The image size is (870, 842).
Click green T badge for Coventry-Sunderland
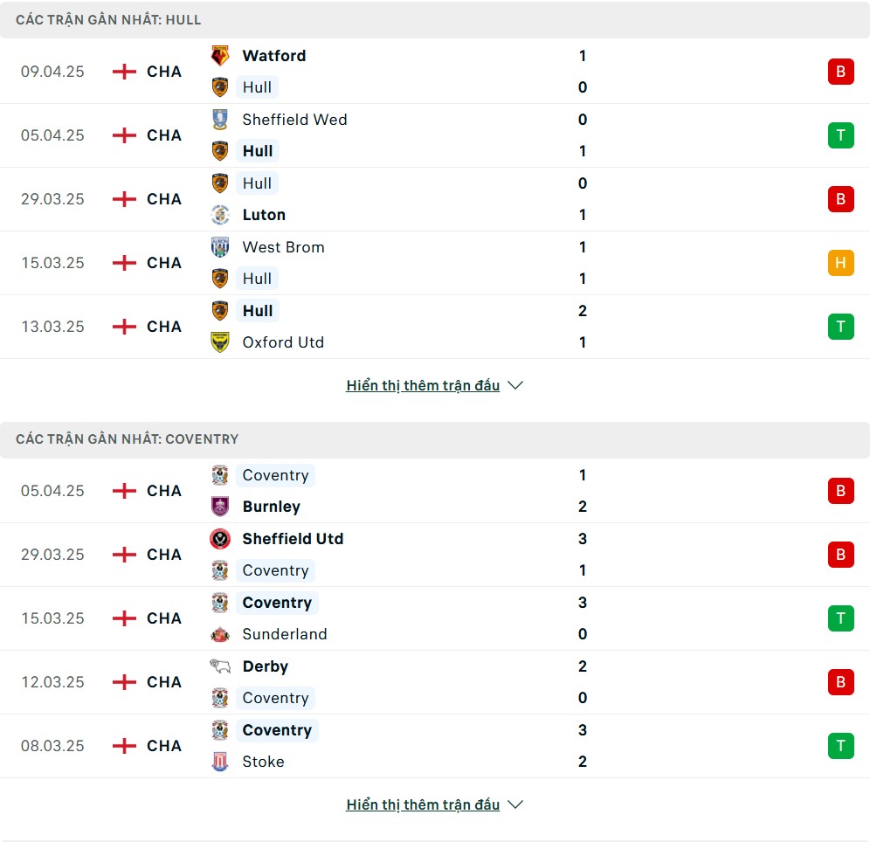point(840,618)
